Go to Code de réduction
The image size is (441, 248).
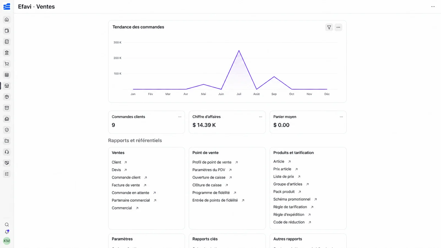(x=292, y=222)
